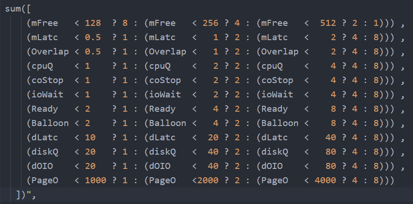
Task: Click the first 'mFree' variable name
Action: (x=45, y=23)
